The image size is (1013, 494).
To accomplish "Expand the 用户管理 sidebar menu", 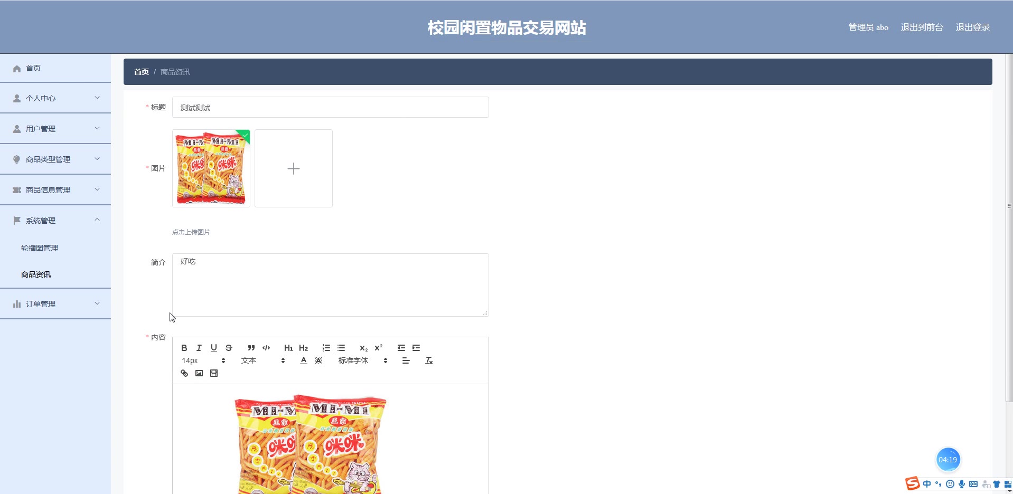I will point(55,129).
